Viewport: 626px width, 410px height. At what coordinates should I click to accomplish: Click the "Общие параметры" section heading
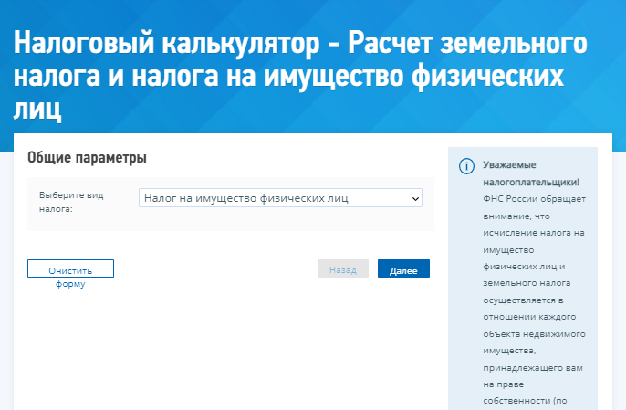88,158
